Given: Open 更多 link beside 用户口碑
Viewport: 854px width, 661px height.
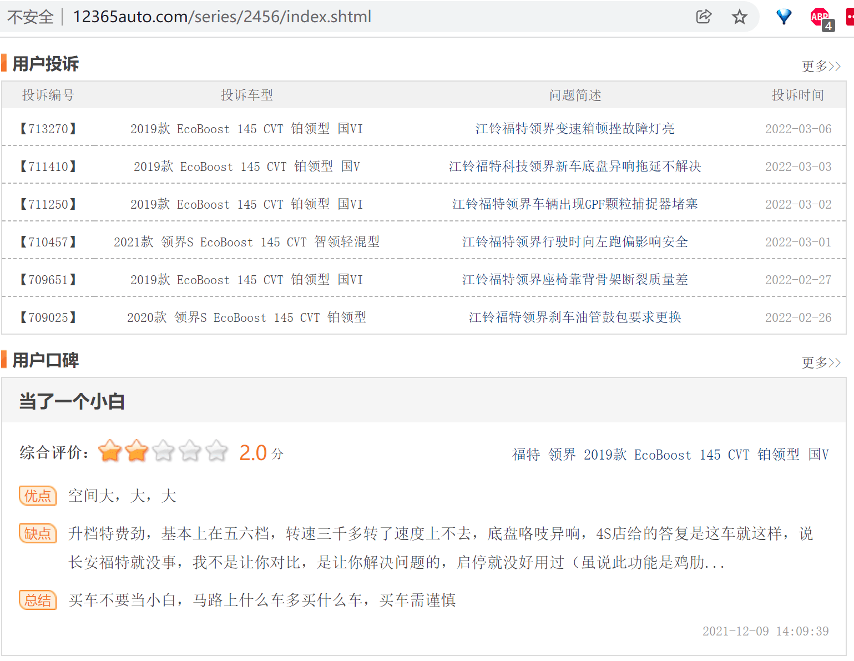Looking at the screenshot, I should 821,362.
